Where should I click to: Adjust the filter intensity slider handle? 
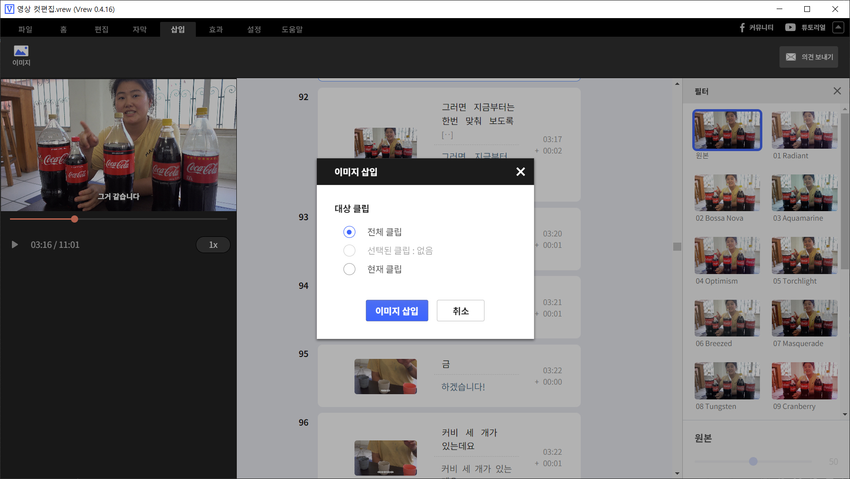tap(753, 461)
